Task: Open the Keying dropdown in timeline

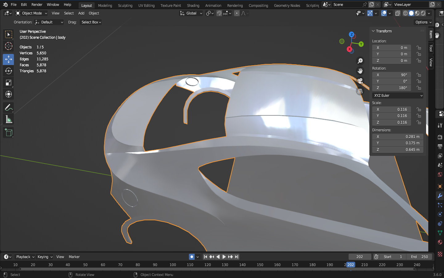Action: pyautogui.click(x=45, y=257)
